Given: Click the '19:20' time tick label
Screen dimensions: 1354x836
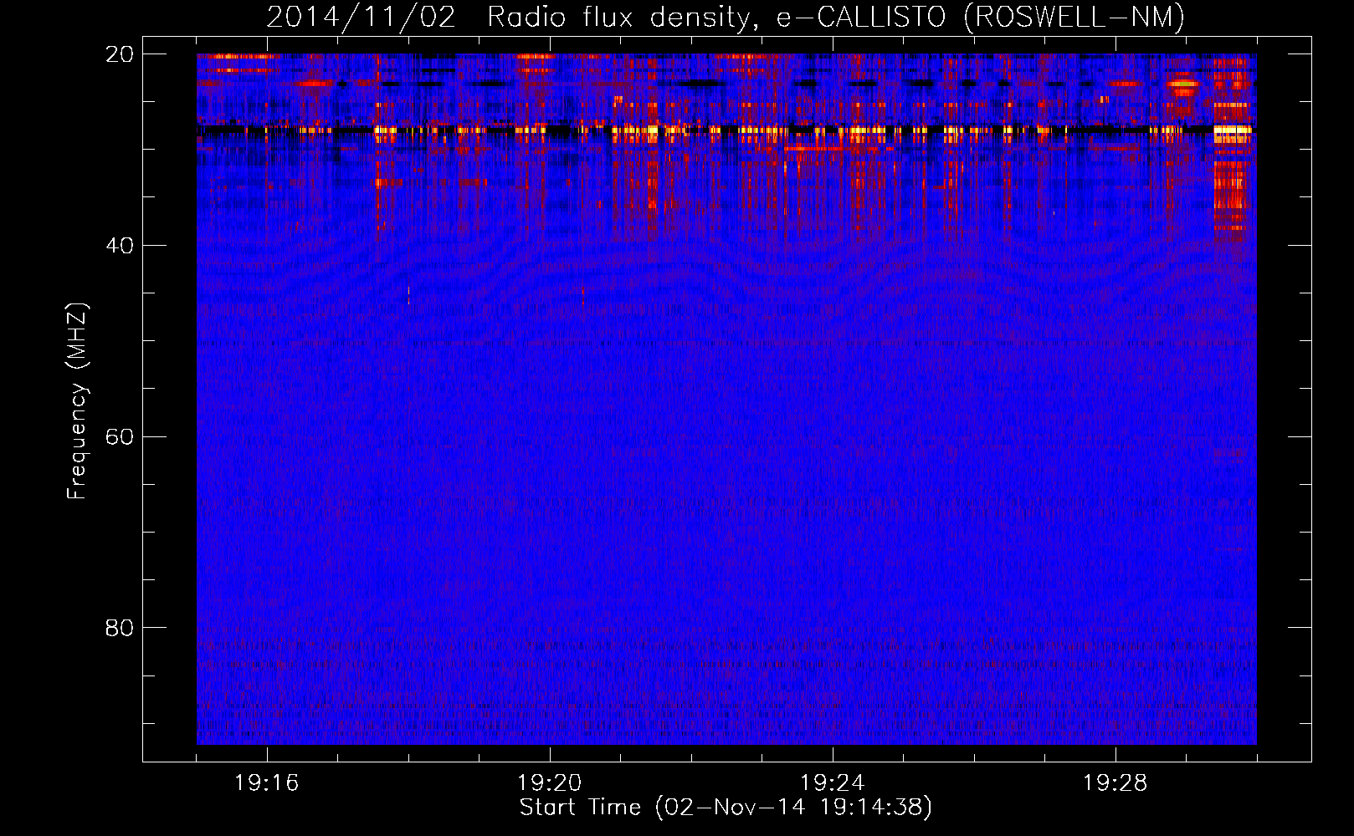Looking at the screenshot, I should click(550, 783).
